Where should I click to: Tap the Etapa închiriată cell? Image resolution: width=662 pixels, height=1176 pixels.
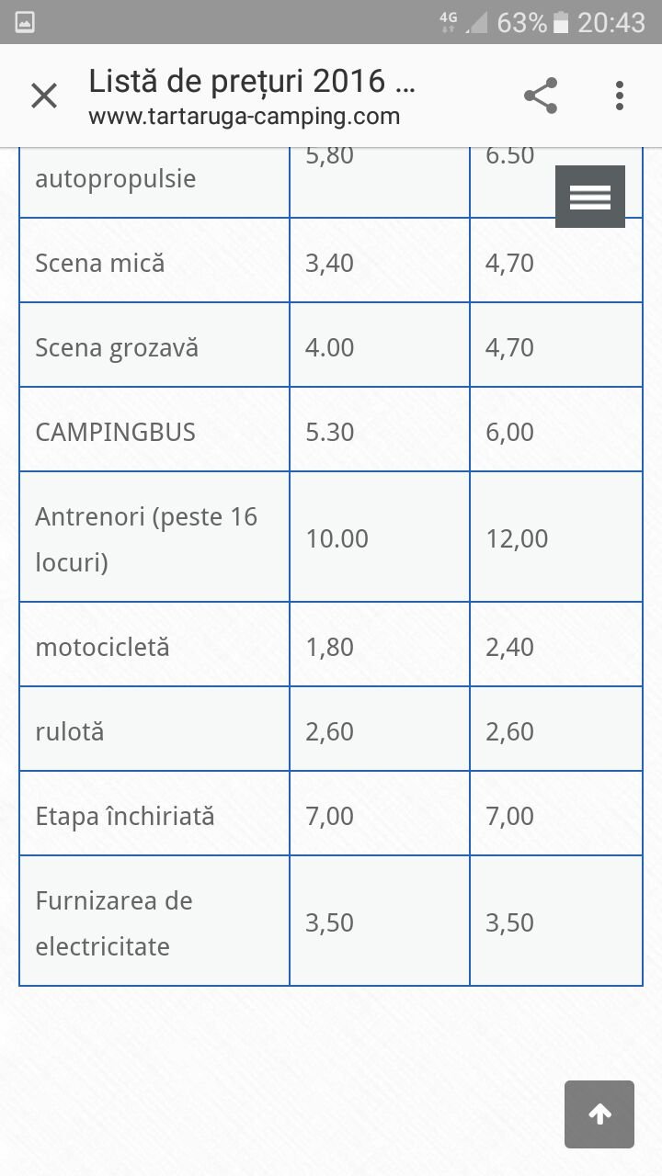click(154, 814)
